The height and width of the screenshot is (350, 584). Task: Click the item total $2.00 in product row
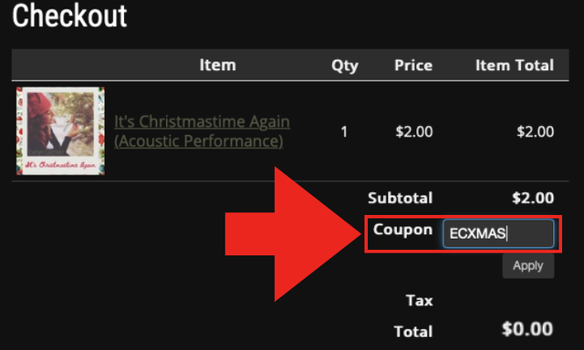point(536,131)
